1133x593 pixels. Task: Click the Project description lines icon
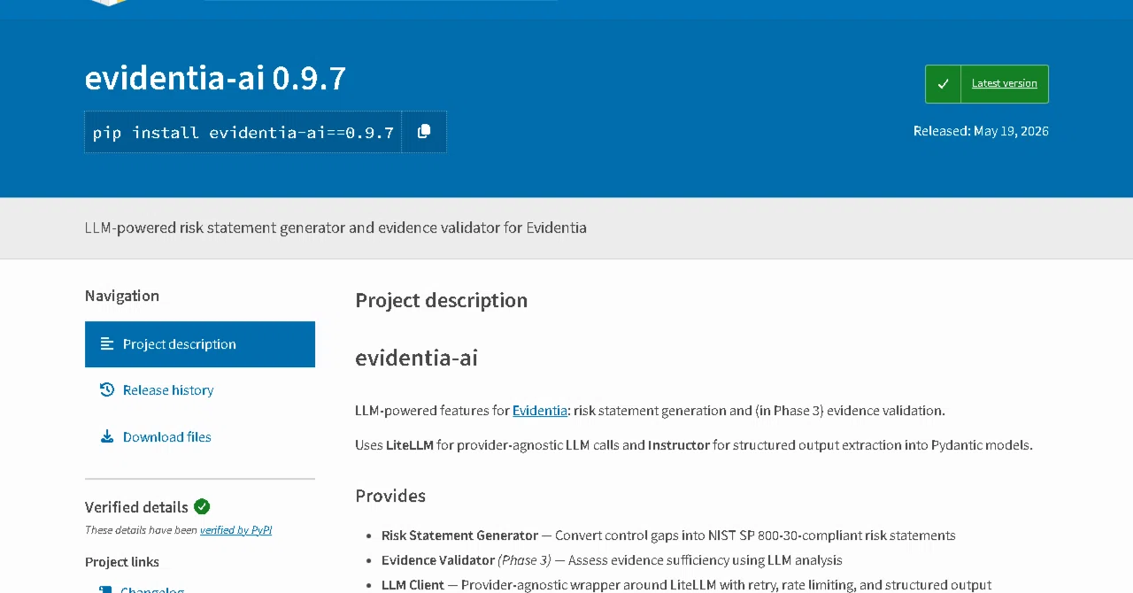coord(107,343)
